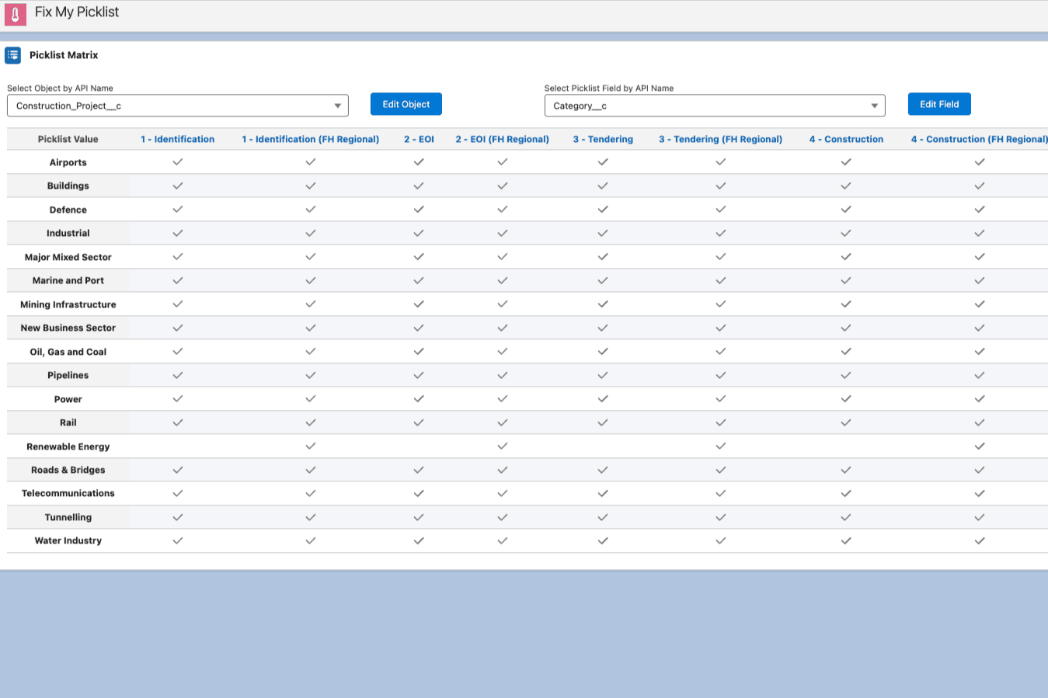Image resolution: width=1048 pixels, height=698 pixels.
Task: Open the 4 - Construction column link
Action: [x=846, y=139]
